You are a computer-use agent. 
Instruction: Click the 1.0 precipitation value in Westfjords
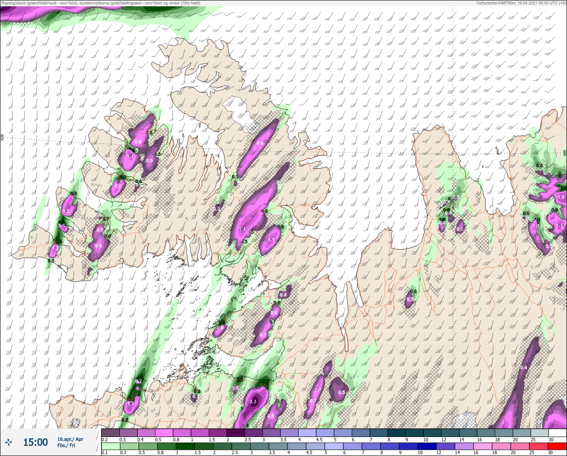pos(117,187)
